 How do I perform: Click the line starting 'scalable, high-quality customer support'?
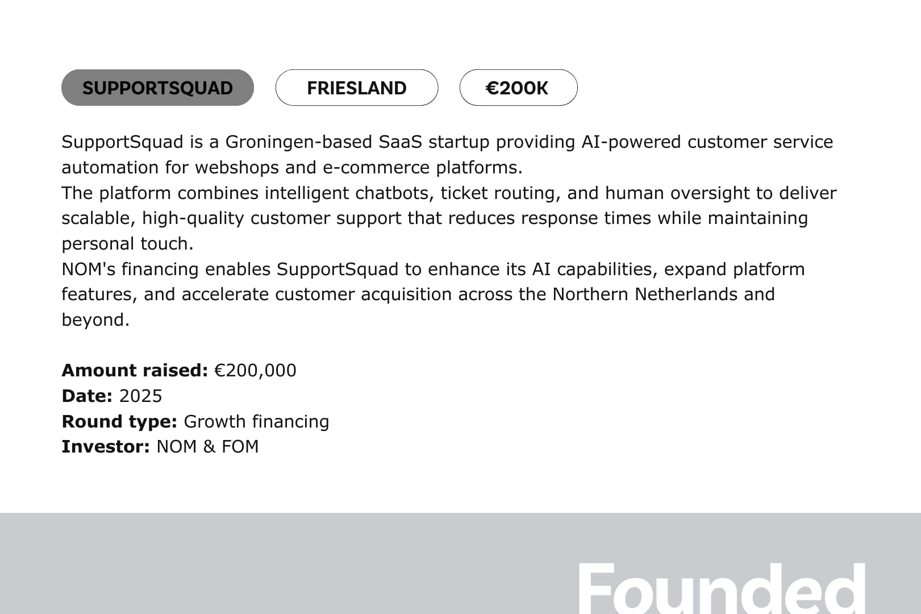coord(435,218)
